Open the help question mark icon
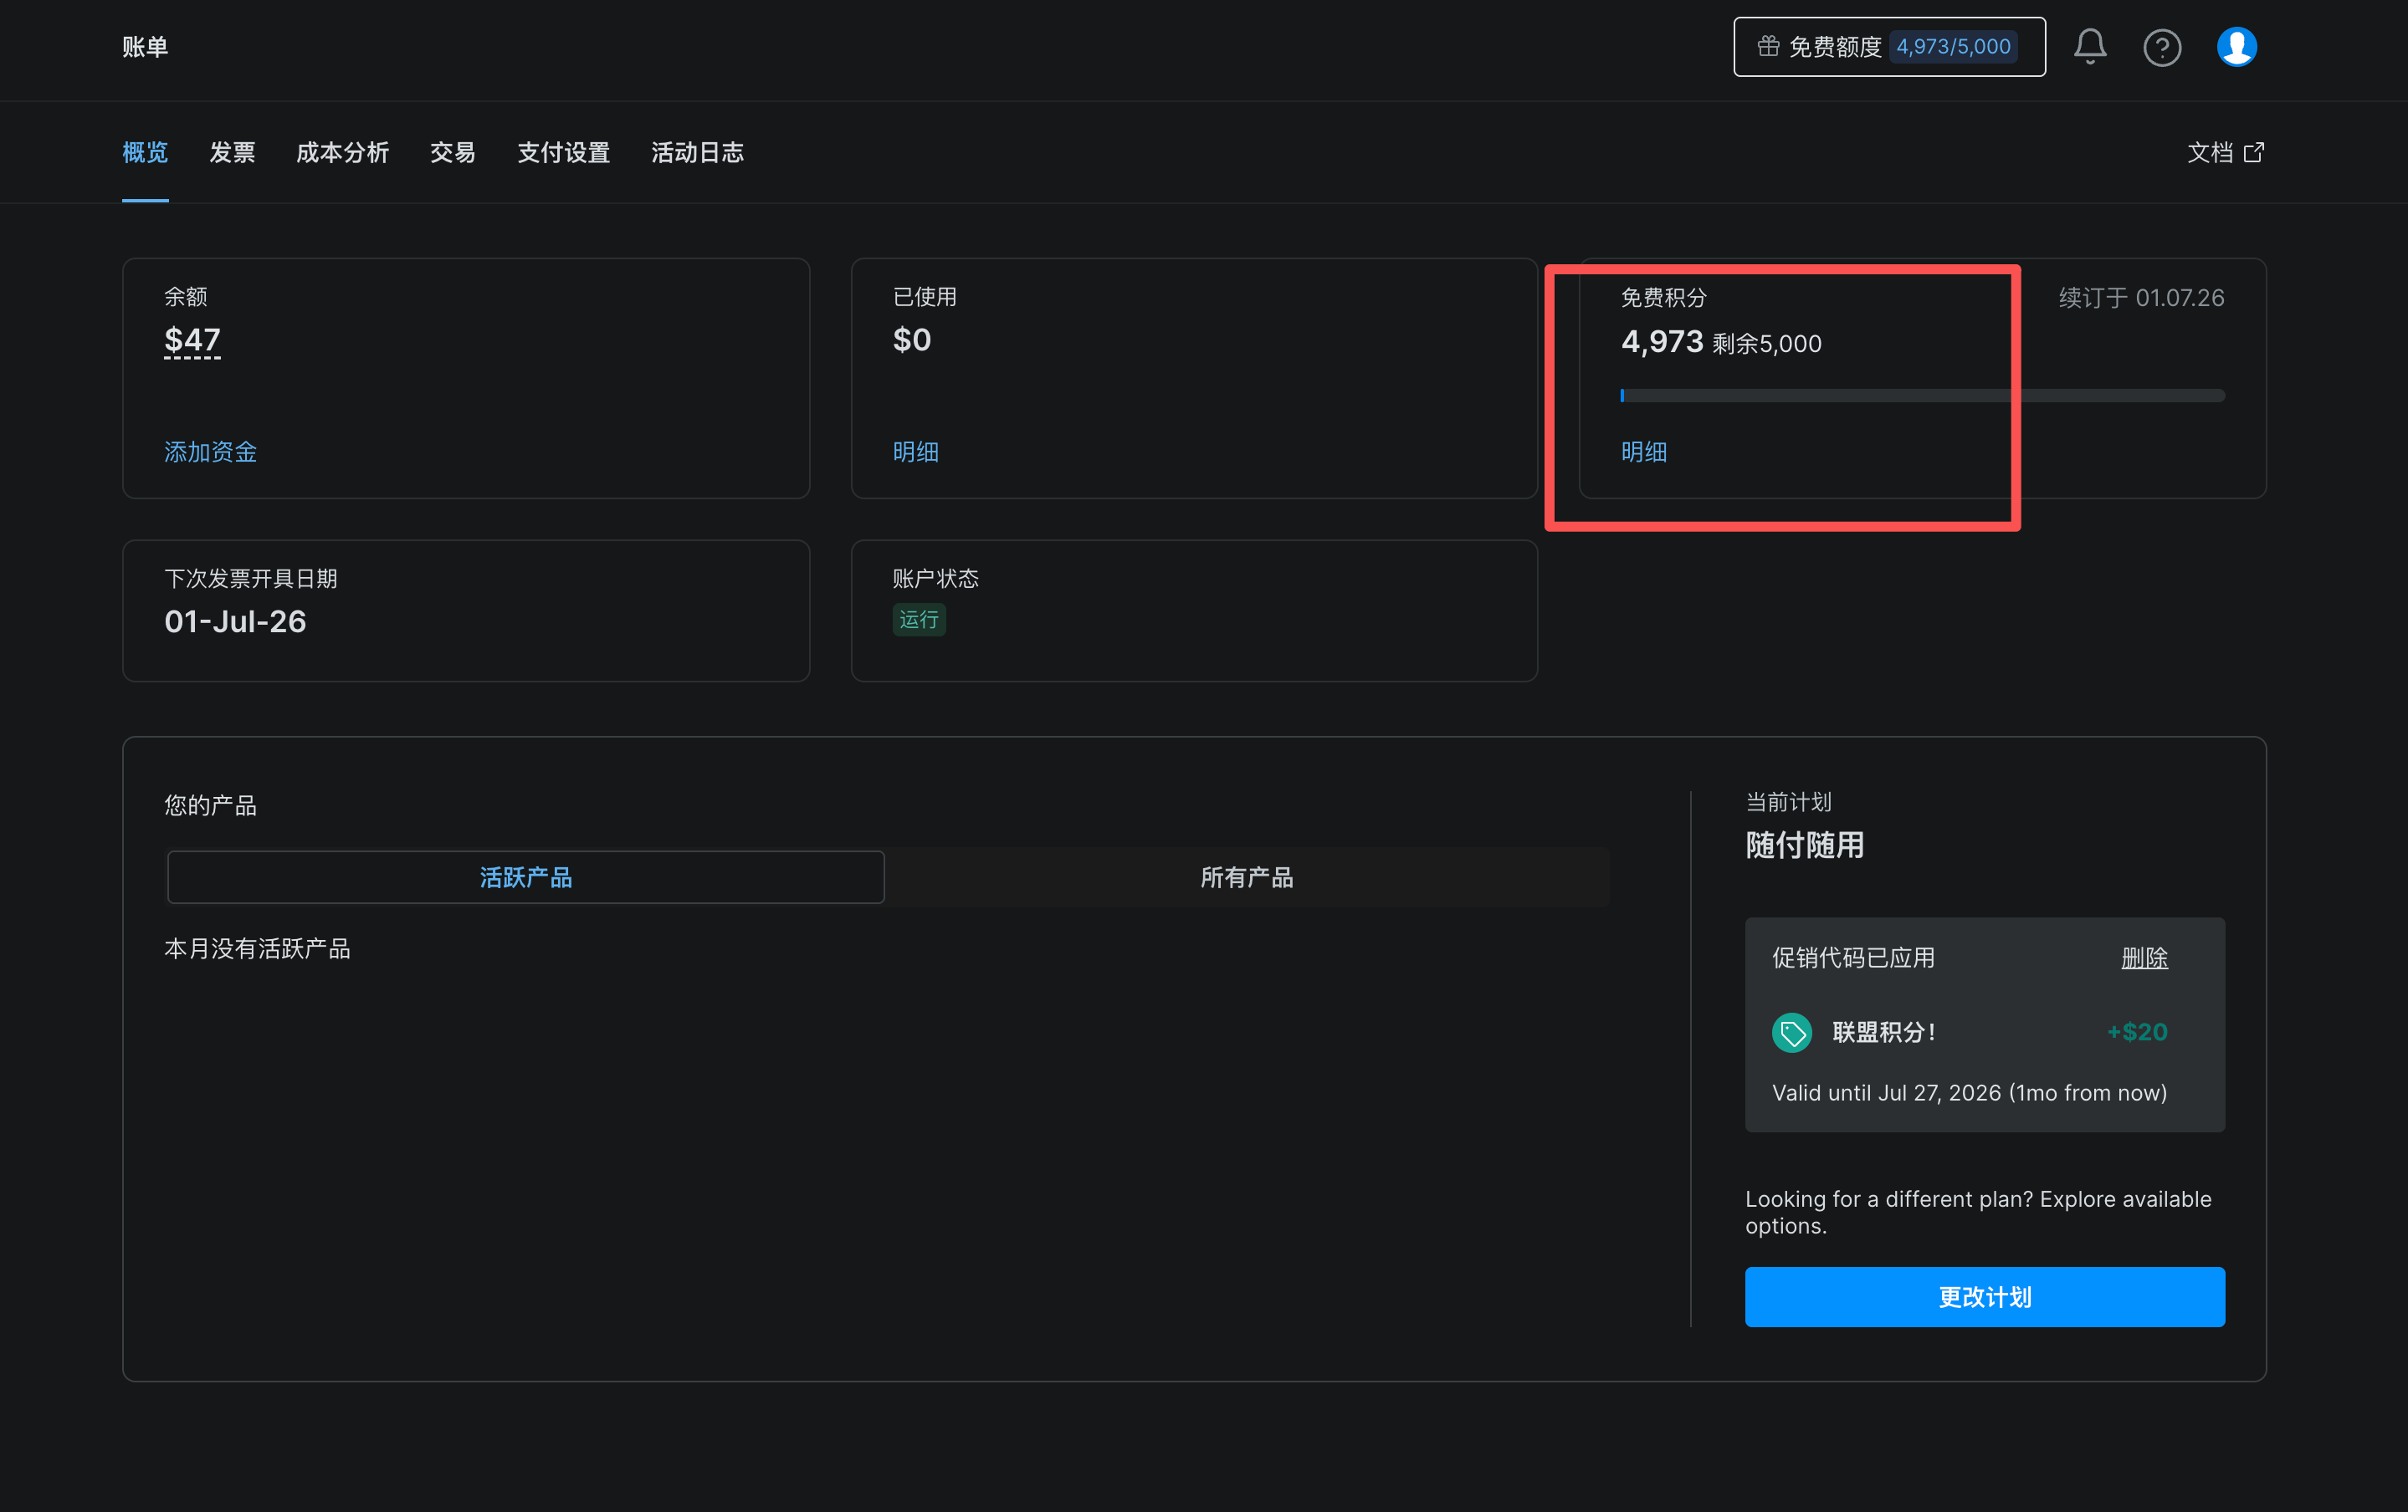This screenshot has width=2408, height=1512. click(x=2162, y=47)
